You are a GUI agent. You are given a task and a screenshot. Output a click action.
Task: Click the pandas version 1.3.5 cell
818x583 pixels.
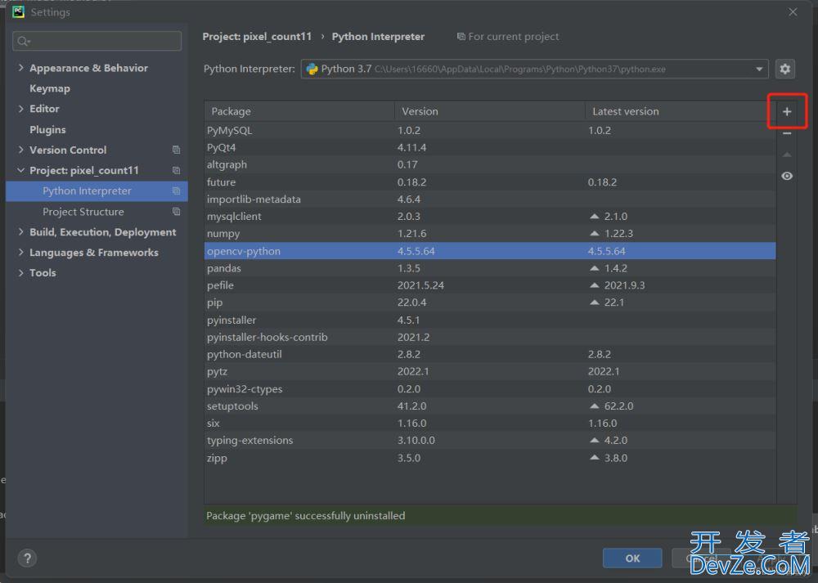click(408, 268)
